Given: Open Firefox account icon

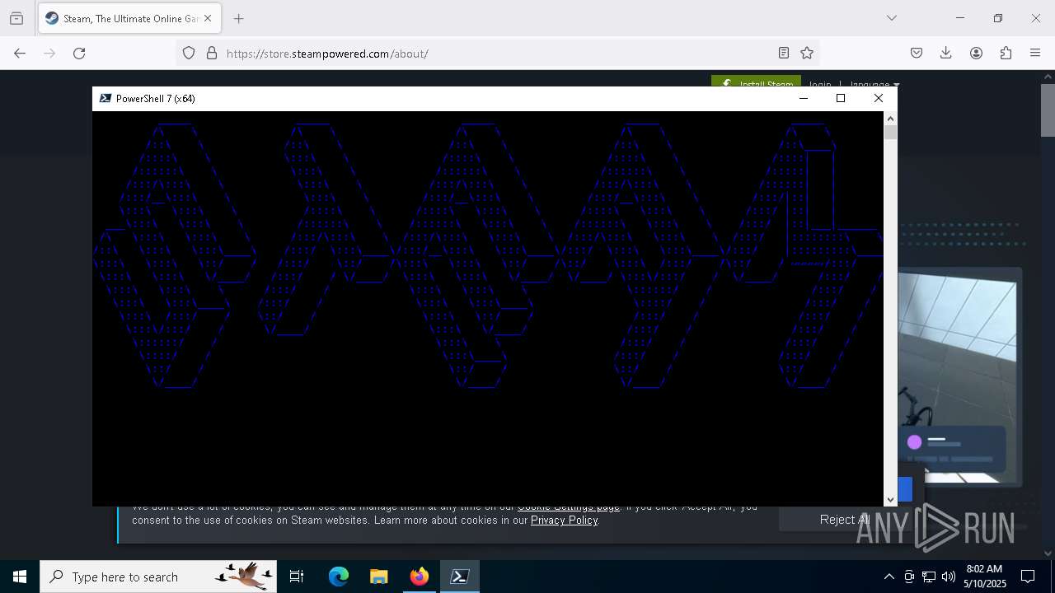Looking at the screenshot, I should point(976,53).
